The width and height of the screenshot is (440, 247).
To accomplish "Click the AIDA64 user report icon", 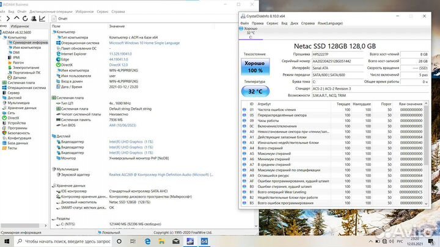I will [x=34, y=18].
